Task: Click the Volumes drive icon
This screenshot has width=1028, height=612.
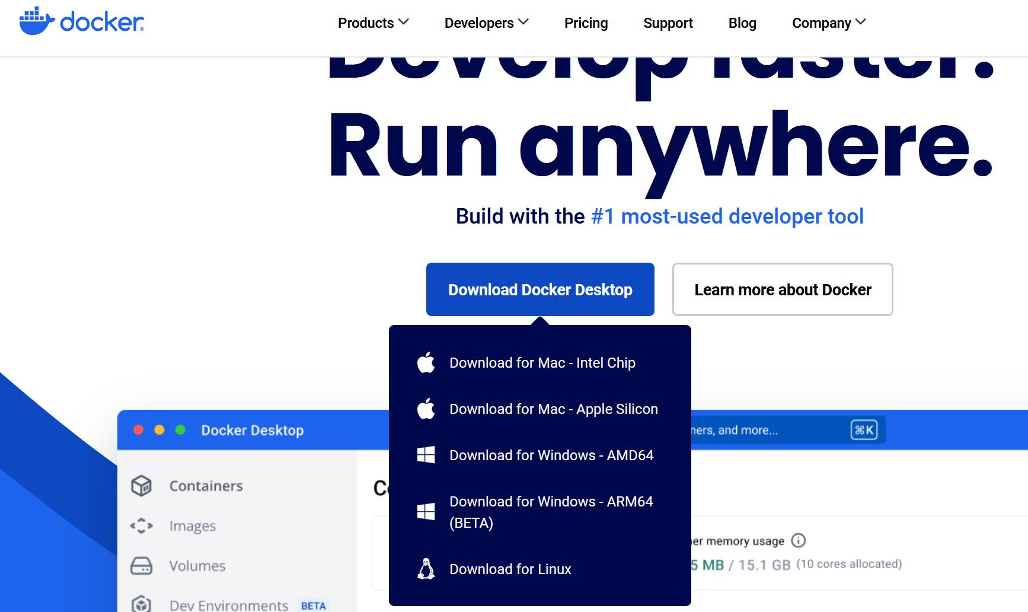Action: pyautogui.click(x=141, y=566)
